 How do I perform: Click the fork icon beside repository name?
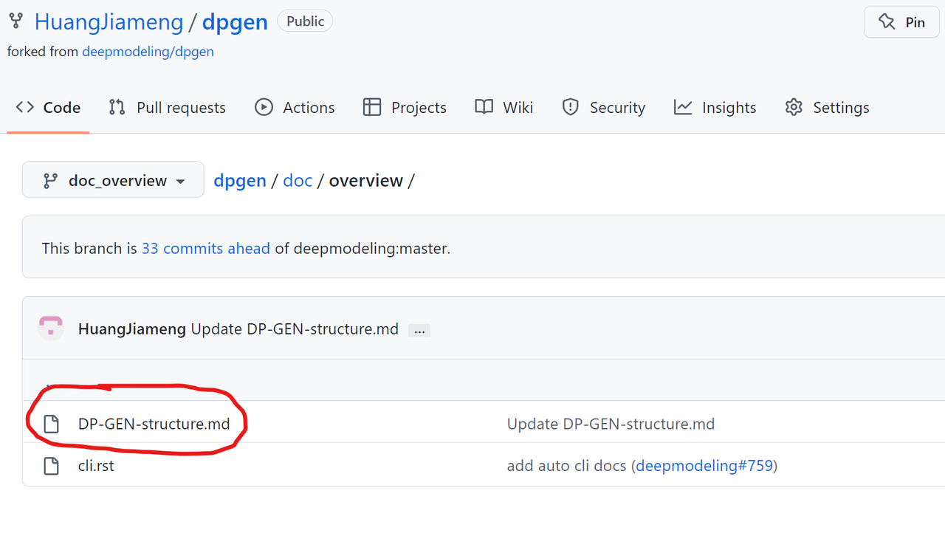click(16, 21)
